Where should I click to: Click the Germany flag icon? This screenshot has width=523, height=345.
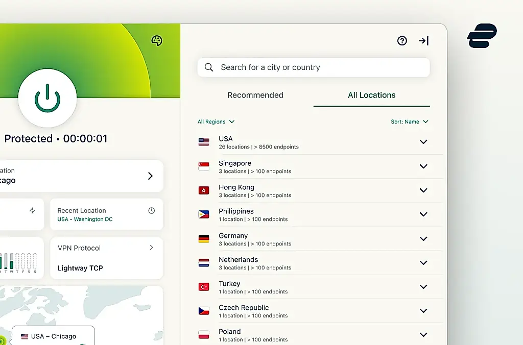pyautogui.click(x=204, y=239)
